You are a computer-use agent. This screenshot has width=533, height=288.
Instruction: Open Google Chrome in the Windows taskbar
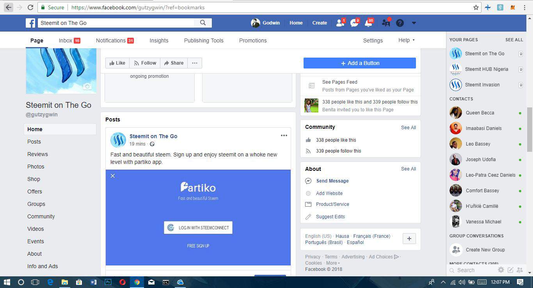pyautogui.click(x=137, y=282)
